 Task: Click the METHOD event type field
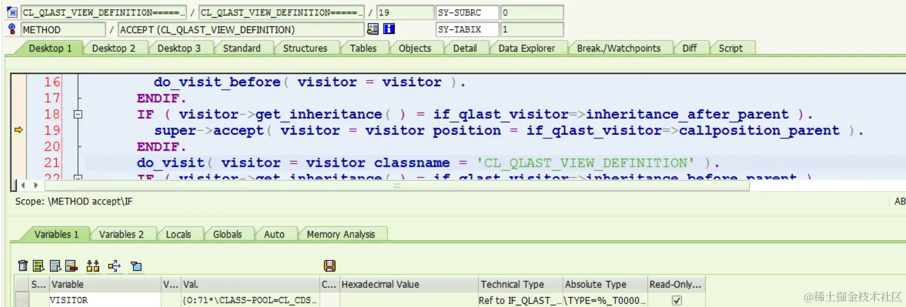(x=63, y=29)
